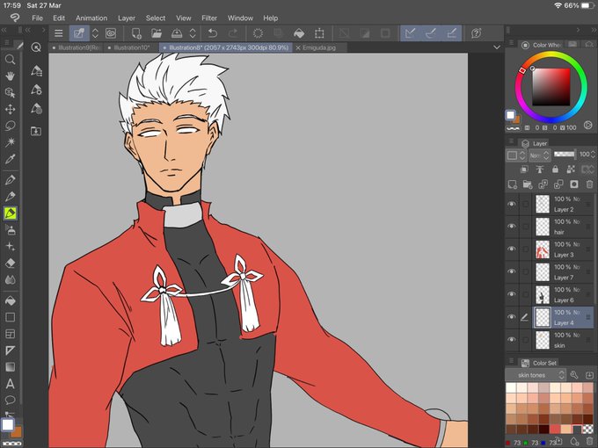The height and width of the screenshot is (448, 598).
Task: Select the Lasso selection tool
Action: (x=10, y=126)
